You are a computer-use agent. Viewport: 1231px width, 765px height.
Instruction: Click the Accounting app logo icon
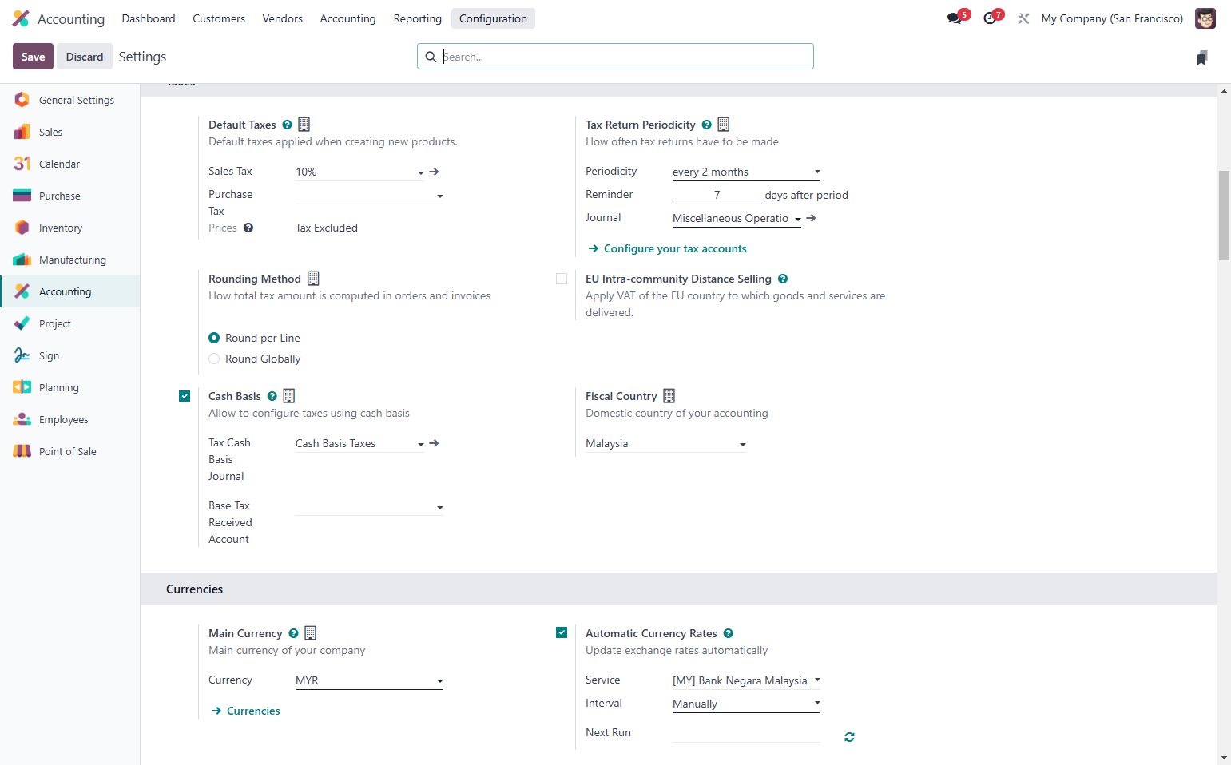pyautogui.click(x=21, y=18)
